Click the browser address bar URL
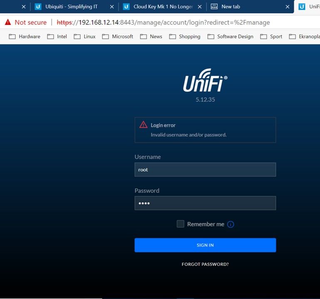The height and width of the screenshot is (299, 320). [x=166, y=22]
